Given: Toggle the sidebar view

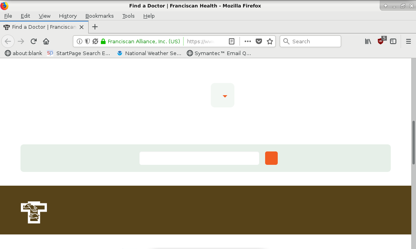Looking at the screenshot, I should tap(393, 41).
